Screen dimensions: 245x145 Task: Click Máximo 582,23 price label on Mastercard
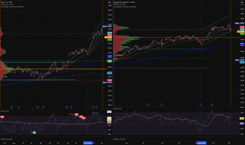coord(239,23)
